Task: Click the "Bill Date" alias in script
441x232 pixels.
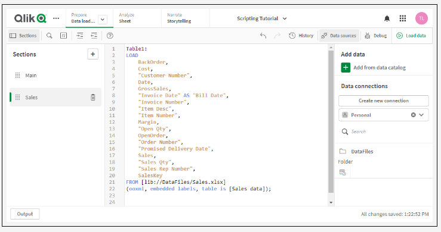Action: coord(209,95)
